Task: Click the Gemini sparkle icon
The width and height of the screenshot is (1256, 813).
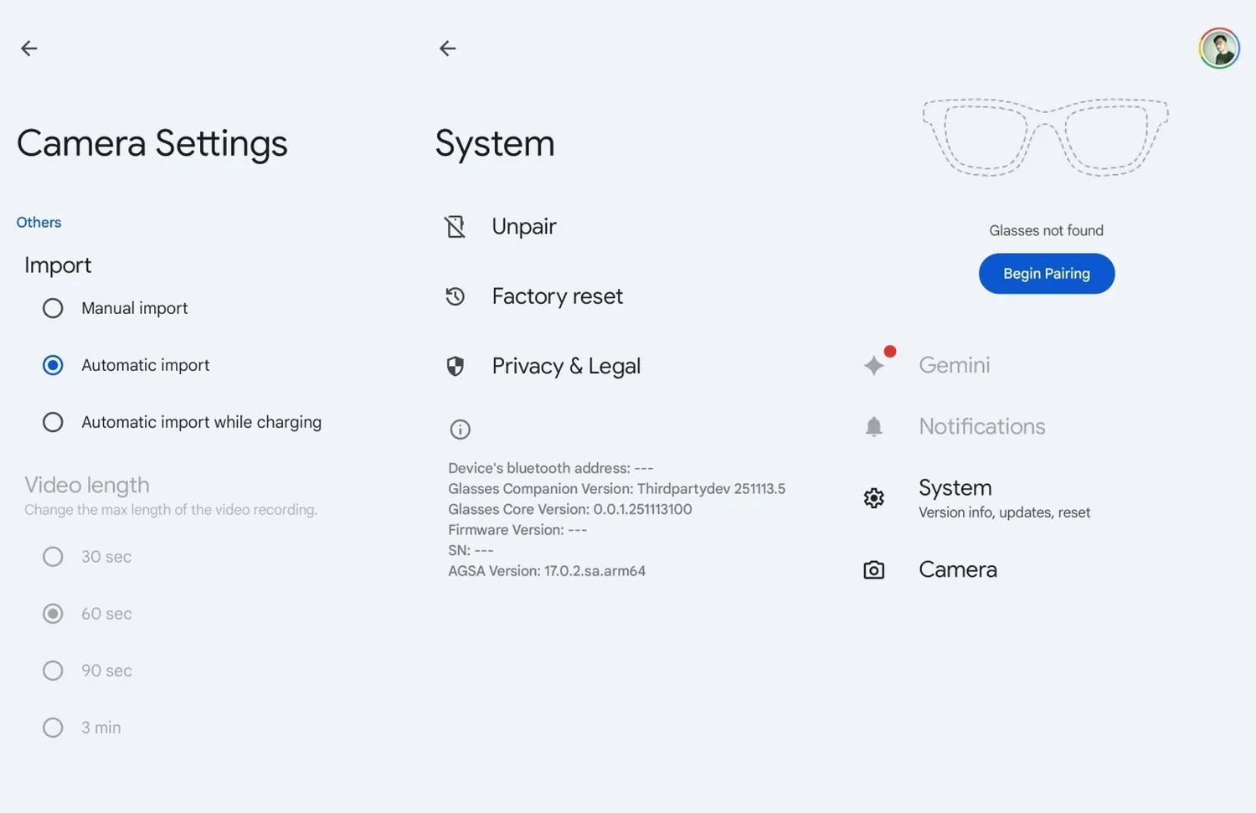Action: point(873,365)
